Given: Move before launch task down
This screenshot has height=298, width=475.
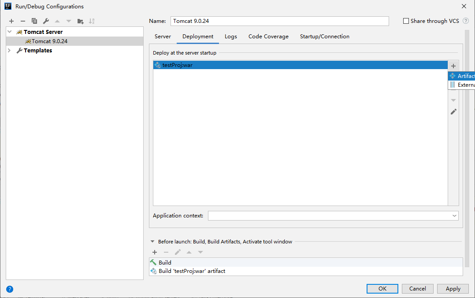Looking at the screenshot, I should click(200, 252).
